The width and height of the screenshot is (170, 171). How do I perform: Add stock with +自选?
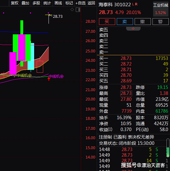(x=80, y=3)
